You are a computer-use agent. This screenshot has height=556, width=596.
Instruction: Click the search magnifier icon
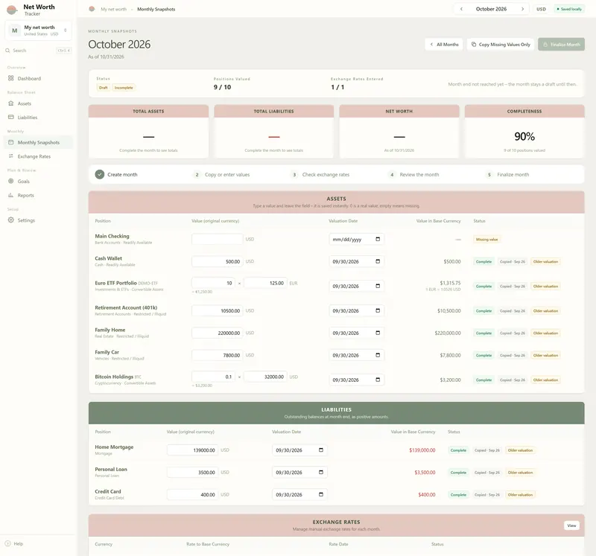[x=7, y=51]
